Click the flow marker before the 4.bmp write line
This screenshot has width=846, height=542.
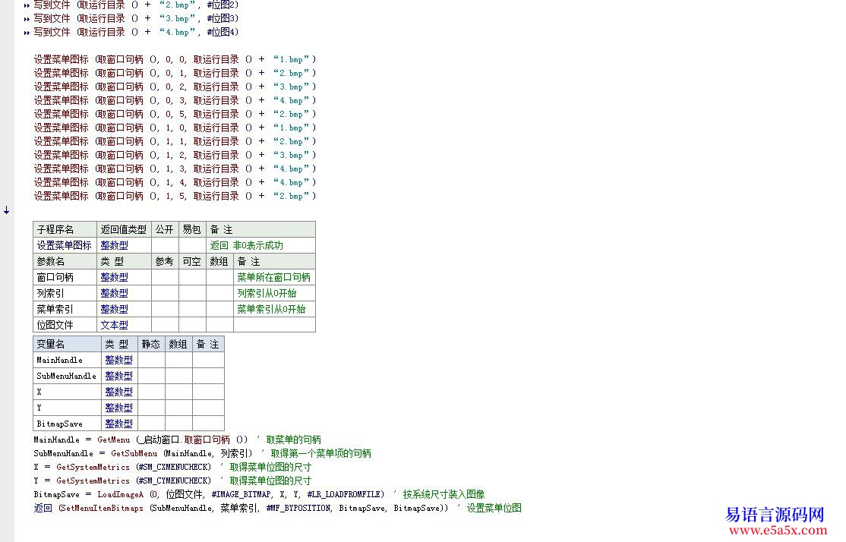[x=27, y=33]
